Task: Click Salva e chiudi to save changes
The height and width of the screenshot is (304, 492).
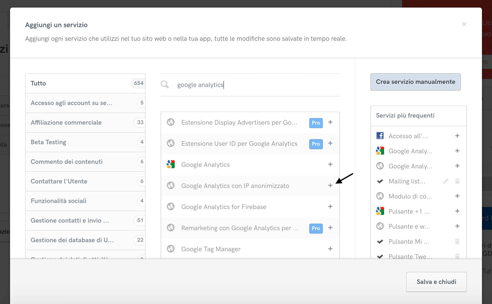Action: 436,282
